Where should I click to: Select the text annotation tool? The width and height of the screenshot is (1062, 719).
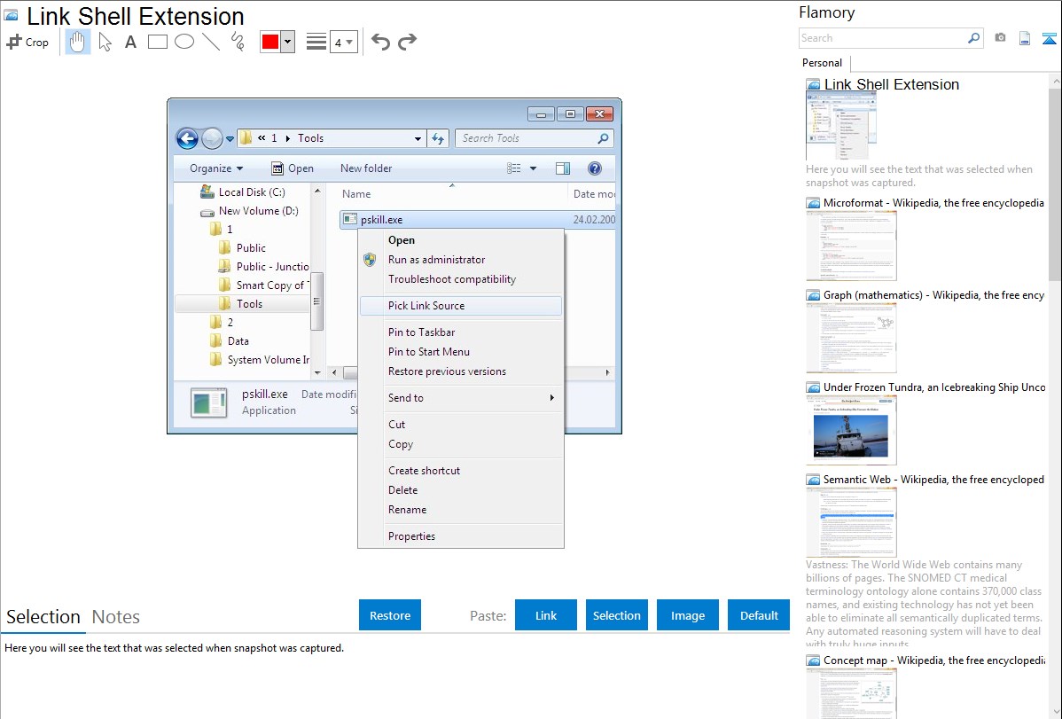pos(130,42)
